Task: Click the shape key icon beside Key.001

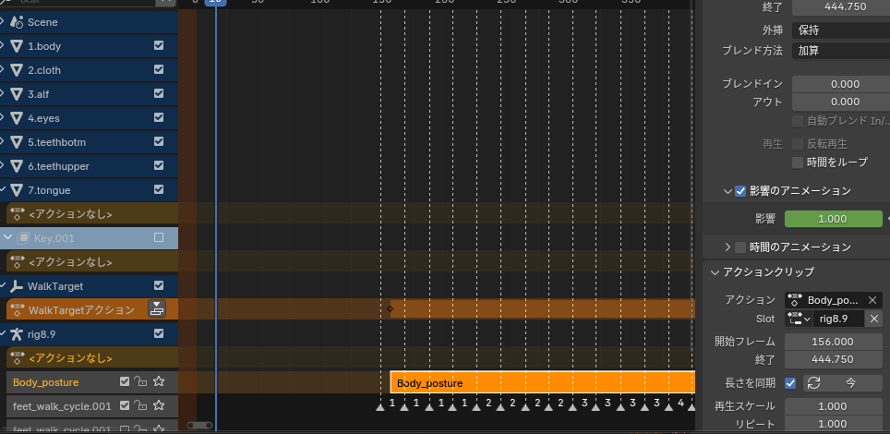Action: [x=23, y=238]
